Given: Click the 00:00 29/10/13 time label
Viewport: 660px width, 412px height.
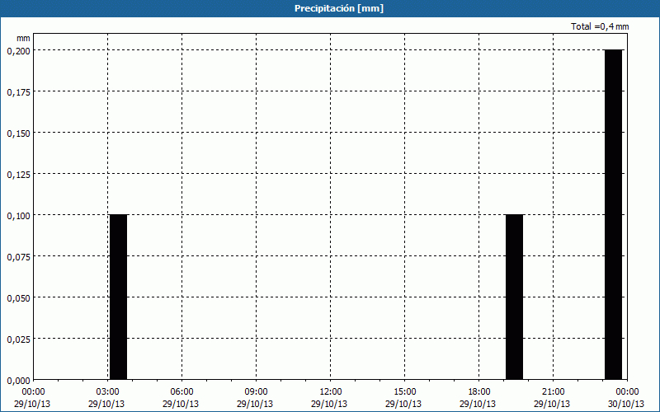Looking at the screenshot, I should point(32,398).
